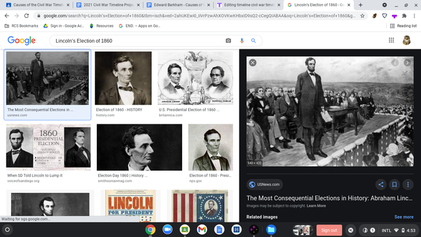Open the ChromeOS launcher
Viewport: 421px width, 237px height.
point(7,230)
